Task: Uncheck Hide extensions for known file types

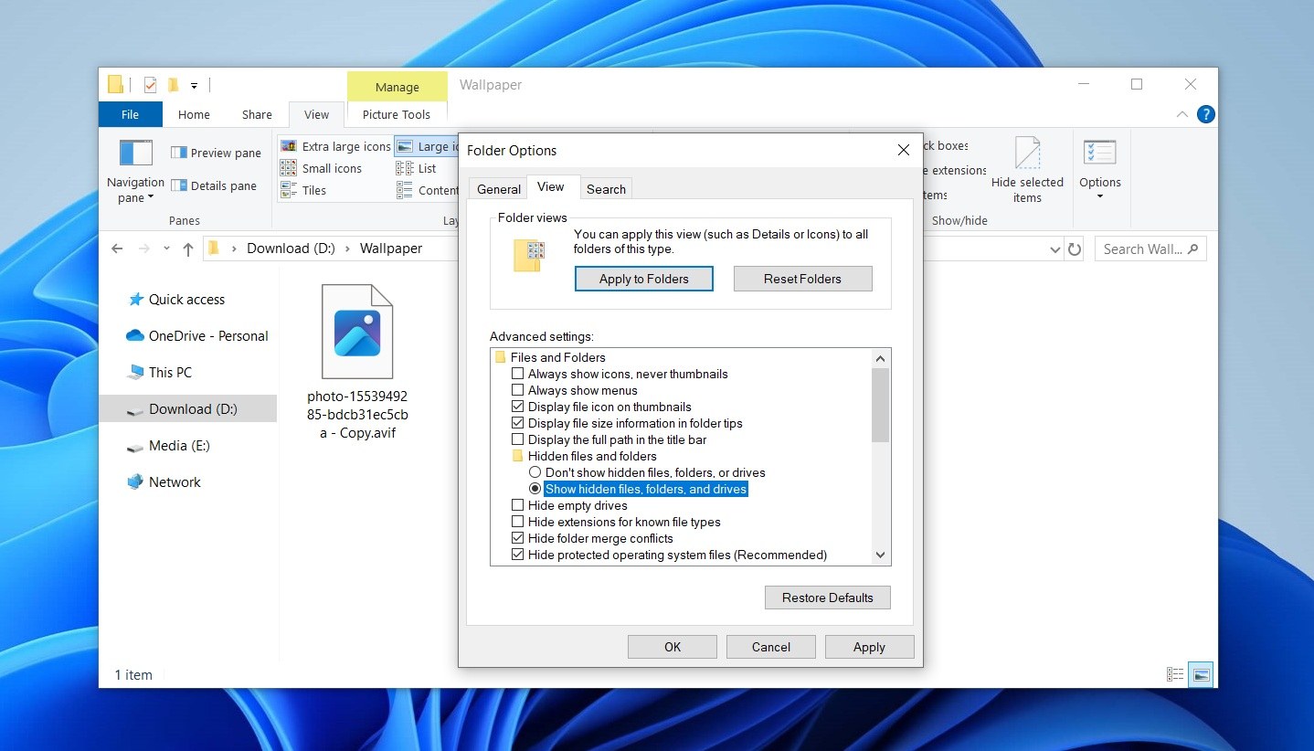Action: 518,522
